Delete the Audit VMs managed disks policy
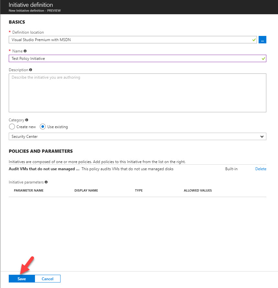This screenshot has height=288, width=278. [261, 169]
